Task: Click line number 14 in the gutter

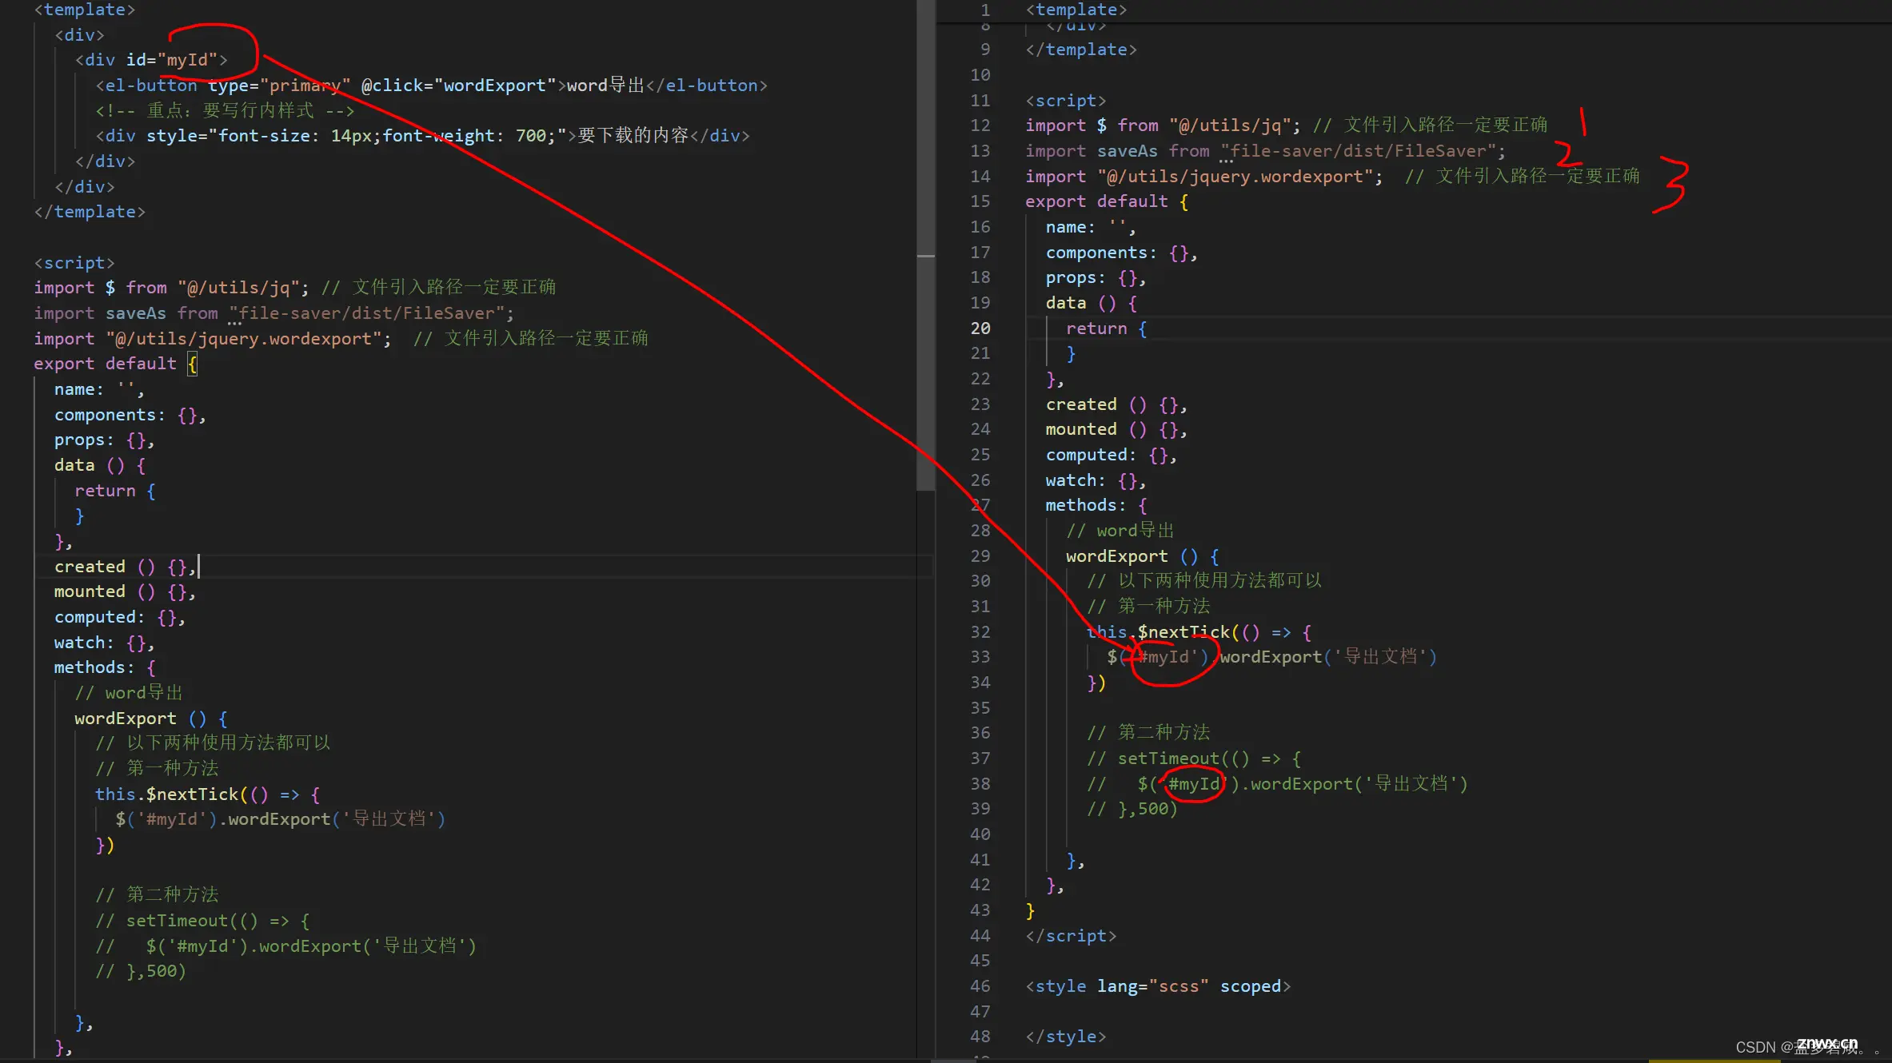Action: 980,177
